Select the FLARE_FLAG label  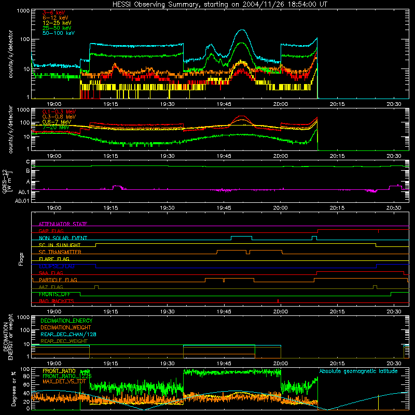(x=54, y=259)
